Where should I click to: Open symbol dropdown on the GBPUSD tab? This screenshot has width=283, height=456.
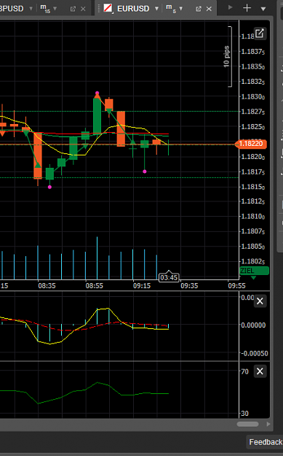click(x=31, y=9)
